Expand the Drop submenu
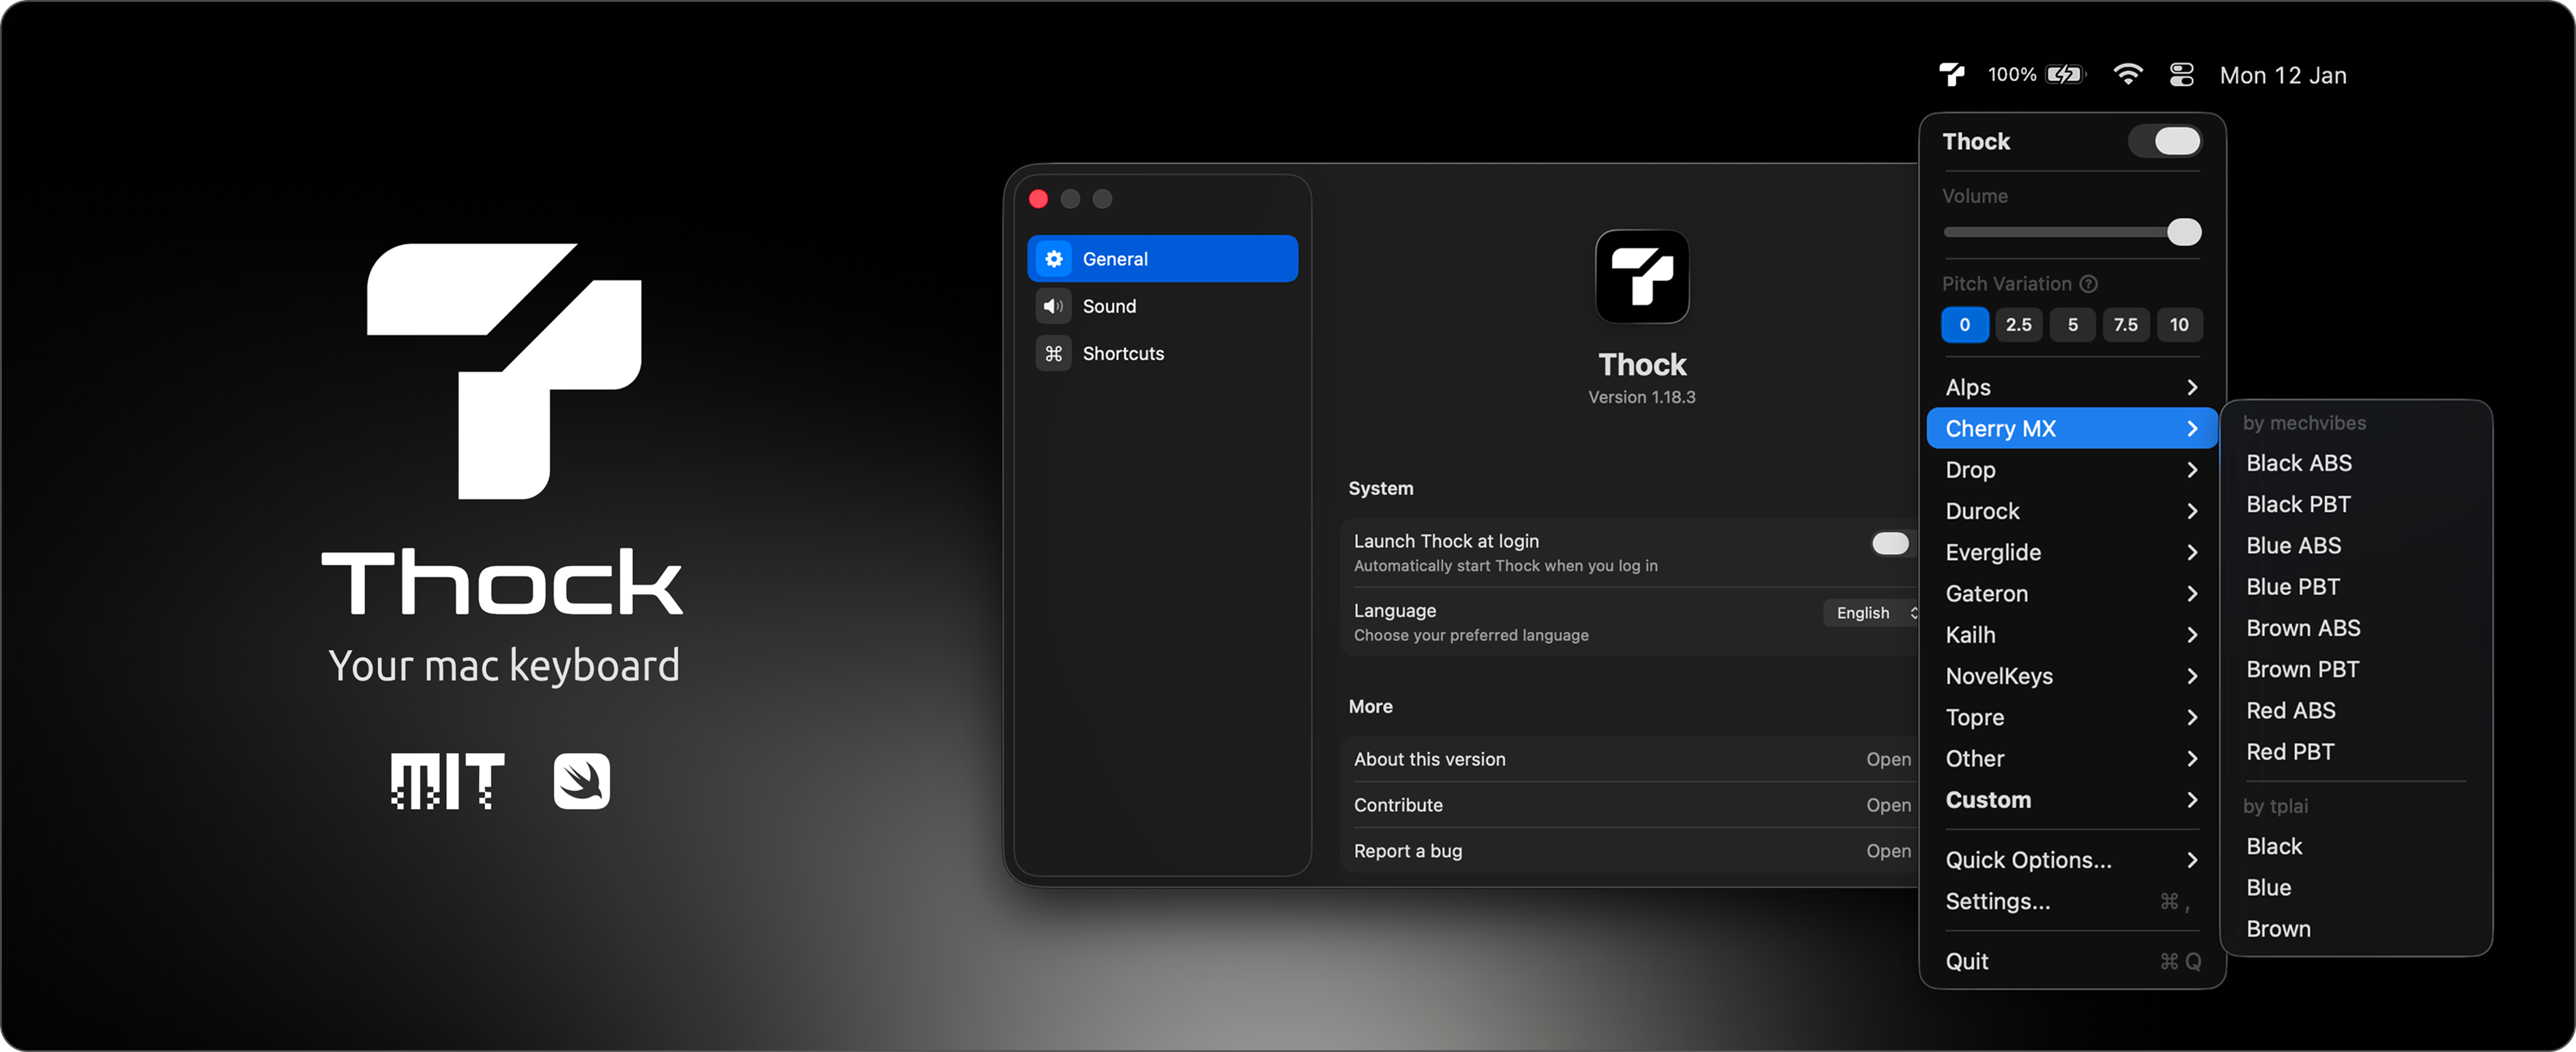 click(x=2071, y=470)
